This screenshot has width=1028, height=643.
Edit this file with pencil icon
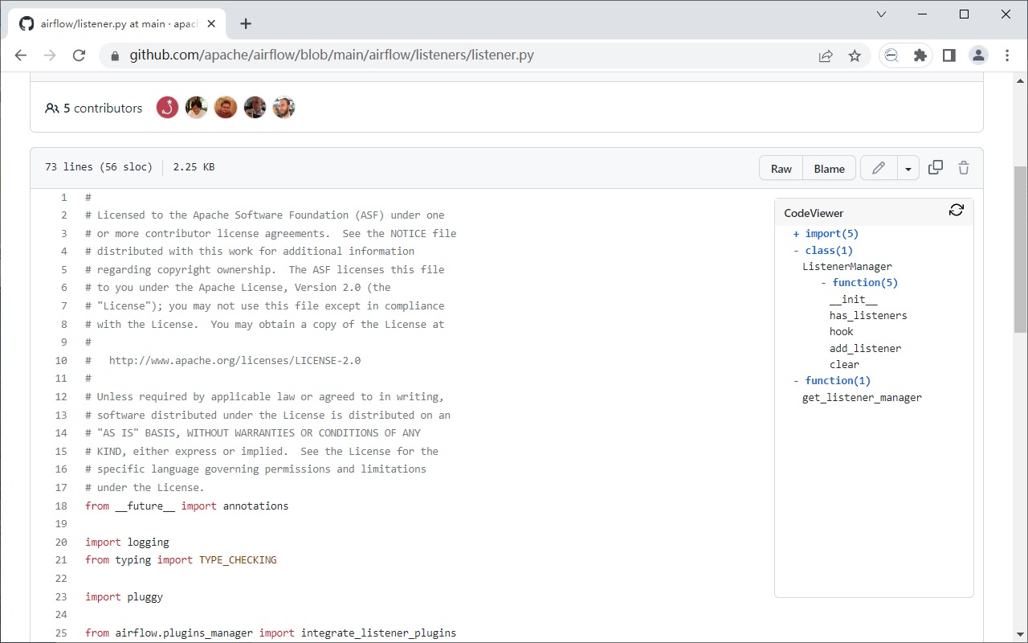[x=878, y=167]
